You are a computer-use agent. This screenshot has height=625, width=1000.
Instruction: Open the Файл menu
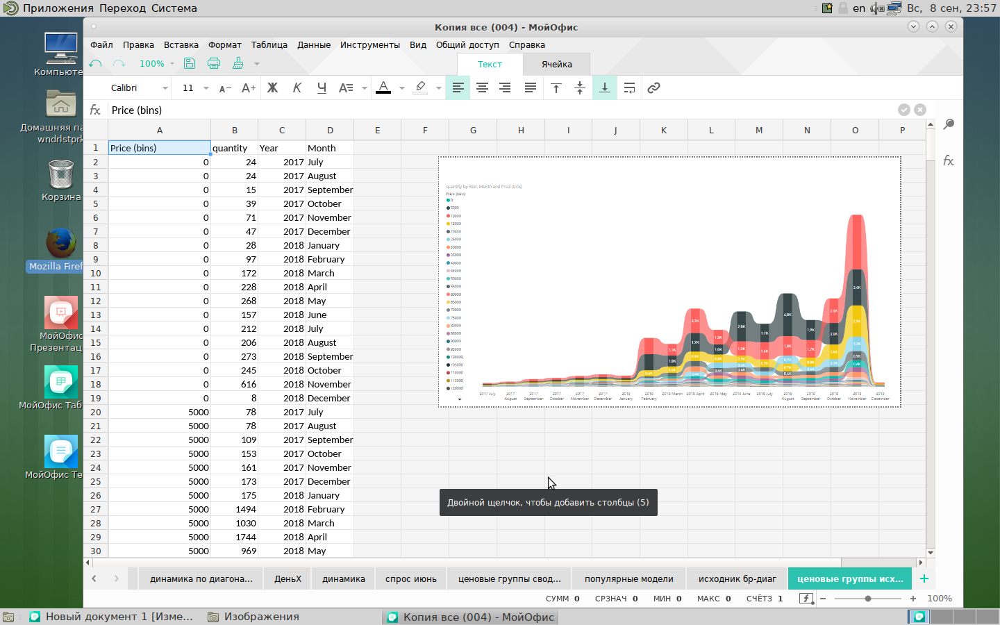click(x=101, y=45)
